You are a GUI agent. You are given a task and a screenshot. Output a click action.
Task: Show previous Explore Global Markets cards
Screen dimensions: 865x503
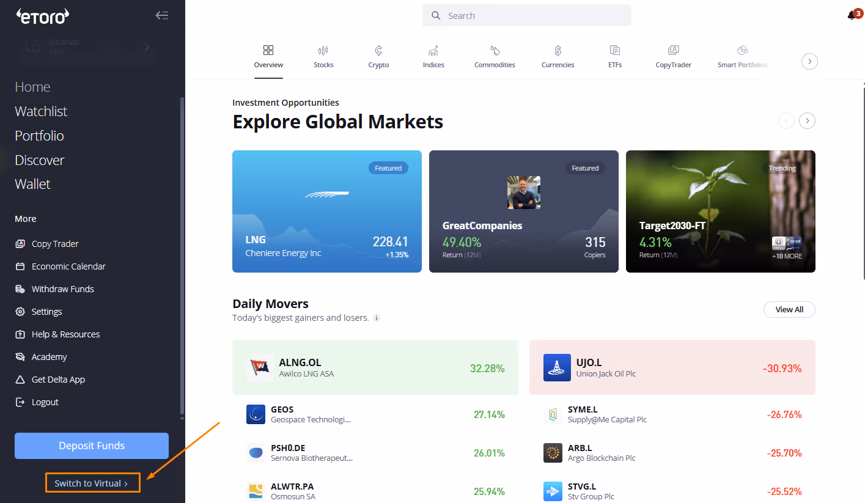click(x=786, y=121)
